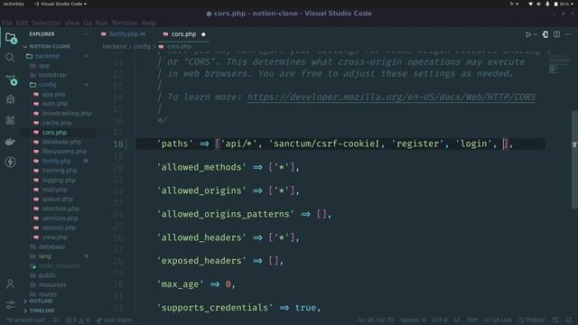
Task: Open the Go menu
Action: 88,23
